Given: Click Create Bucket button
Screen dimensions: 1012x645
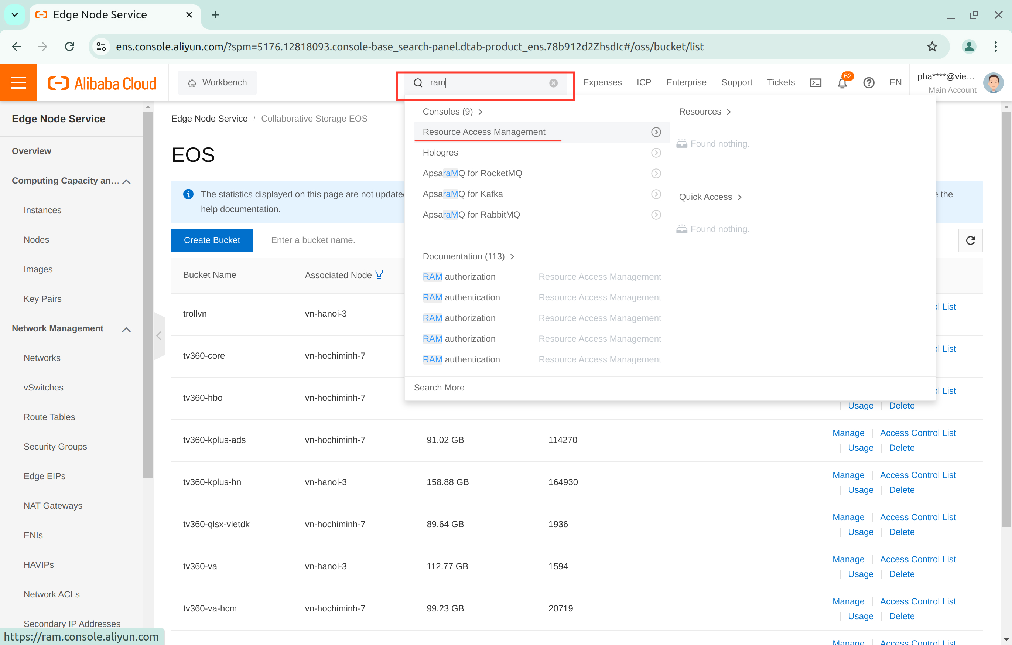Looking at the screenshot, I should point(212,240).
